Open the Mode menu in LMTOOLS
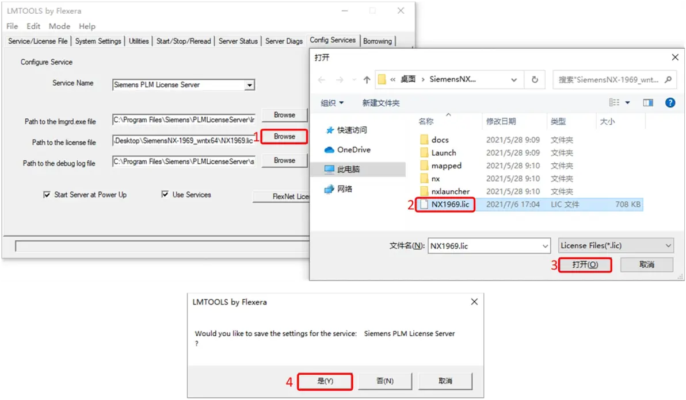686x400 pixels. point(59,26)
